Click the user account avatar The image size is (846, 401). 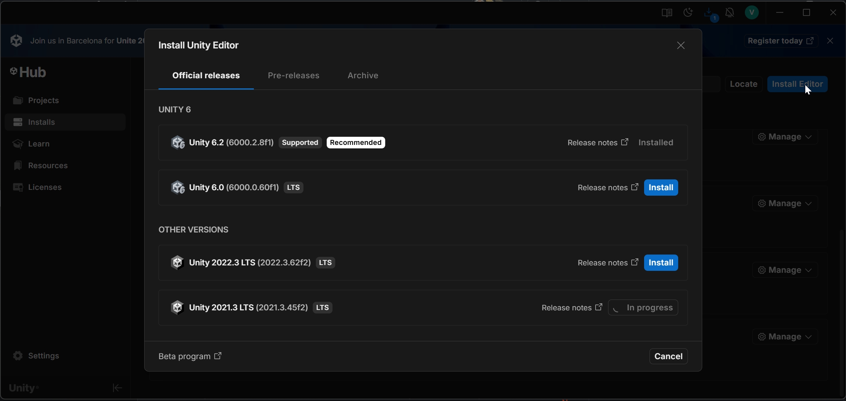[x=752, y=13]
